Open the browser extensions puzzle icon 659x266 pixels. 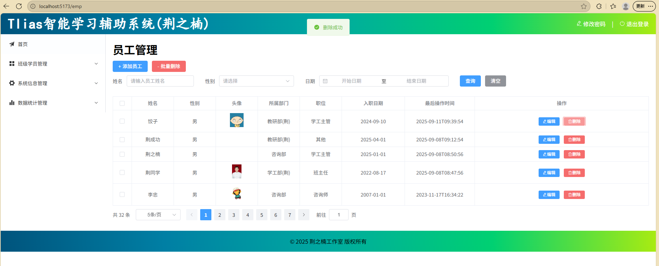[599, 6]
